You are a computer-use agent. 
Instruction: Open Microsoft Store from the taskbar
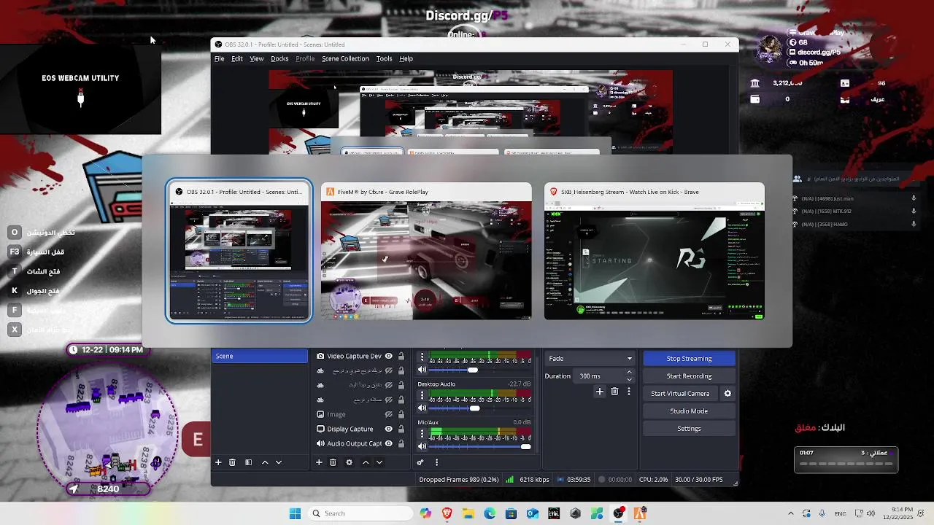[511, 513]
